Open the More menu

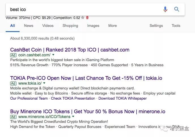pyautogui.click(x=113, y=26)
